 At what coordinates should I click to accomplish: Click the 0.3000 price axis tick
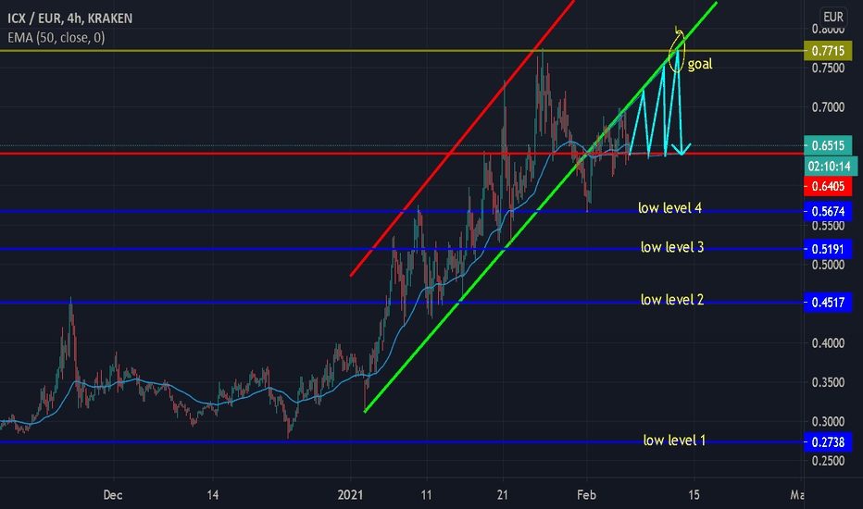(x=828, y=421)
